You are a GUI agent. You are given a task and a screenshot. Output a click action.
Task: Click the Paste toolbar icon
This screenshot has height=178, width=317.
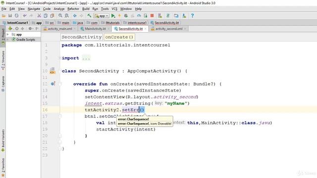[x=52, y=16]
